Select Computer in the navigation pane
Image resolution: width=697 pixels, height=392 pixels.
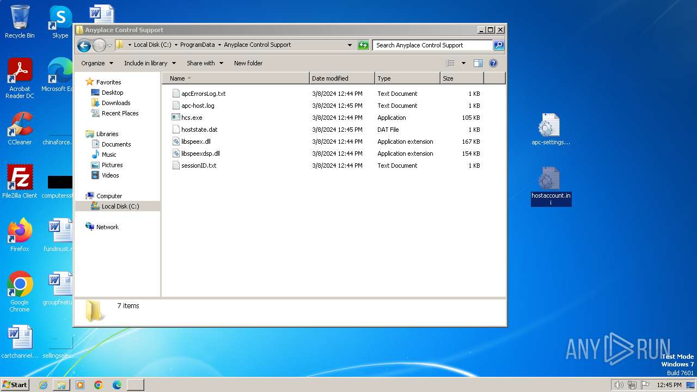tap(109, 196)
